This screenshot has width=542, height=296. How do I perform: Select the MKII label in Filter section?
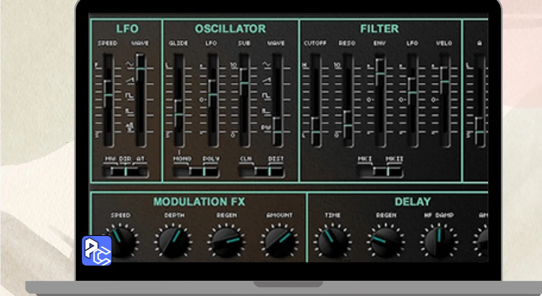tap(394, 159)
